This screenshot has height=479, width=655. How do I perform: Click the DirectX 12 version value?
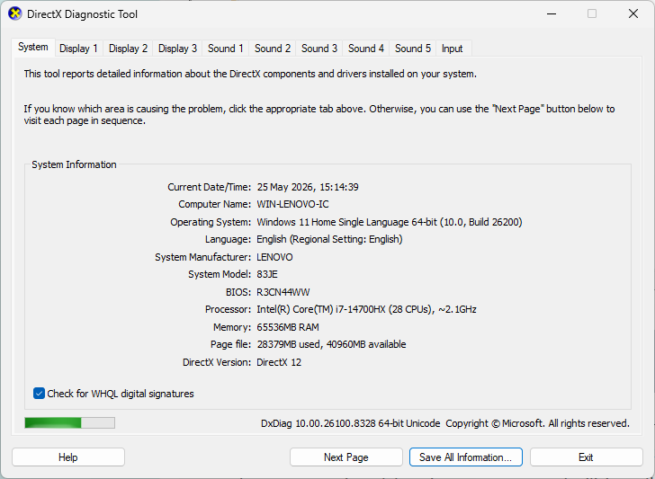pos(279,362)
